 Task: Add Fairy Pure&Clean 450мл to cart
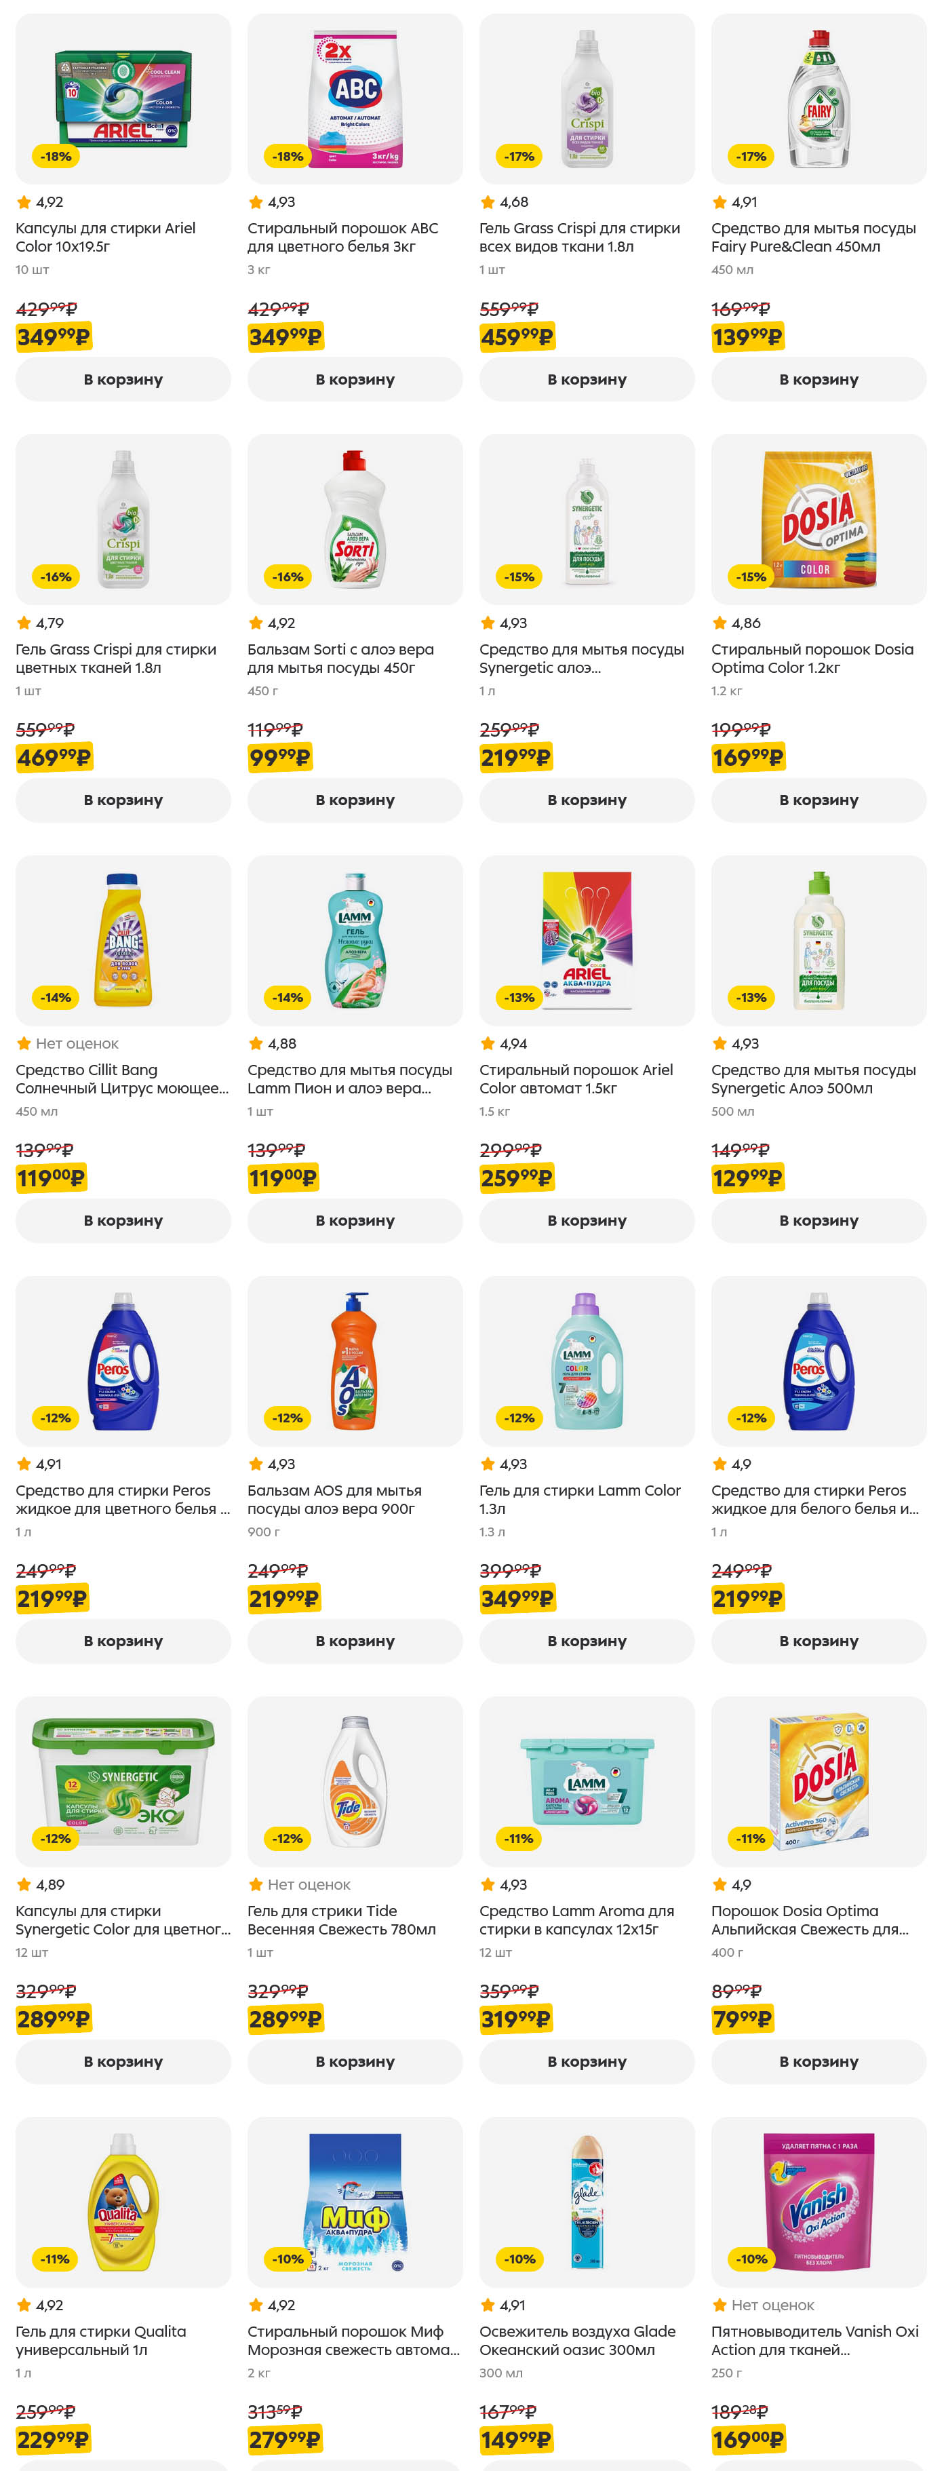click(819, 380)
